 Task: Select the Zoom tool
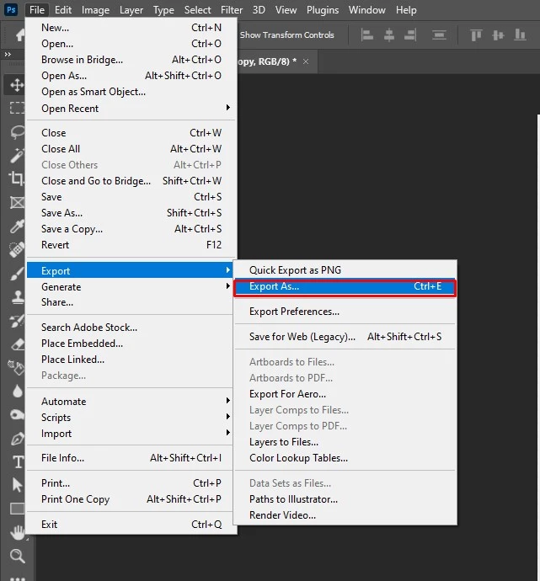(17, 556)
